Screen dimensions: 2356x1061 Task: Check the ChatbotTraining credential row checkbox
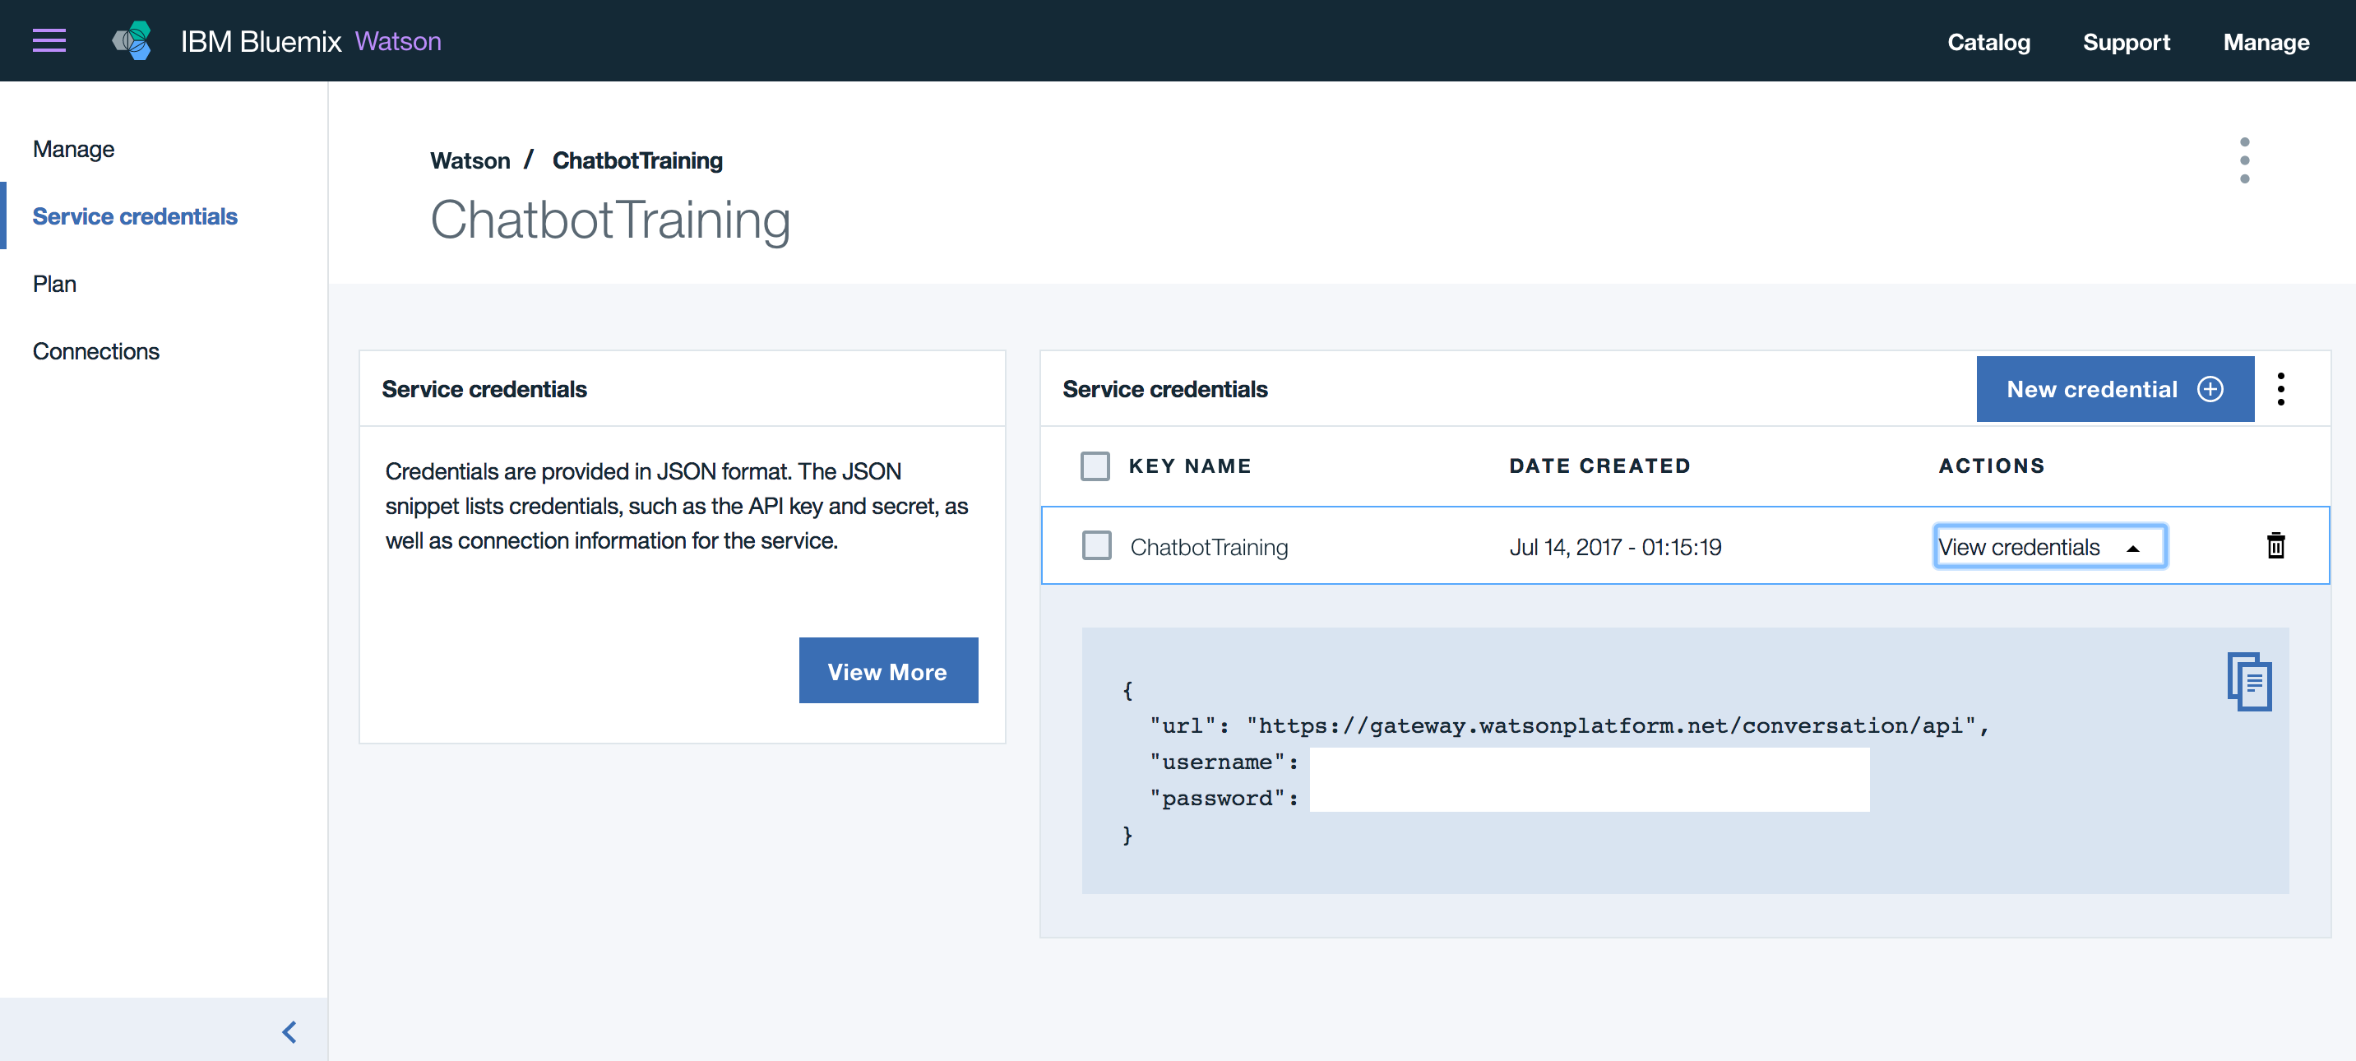click(x=1095, y=546)
